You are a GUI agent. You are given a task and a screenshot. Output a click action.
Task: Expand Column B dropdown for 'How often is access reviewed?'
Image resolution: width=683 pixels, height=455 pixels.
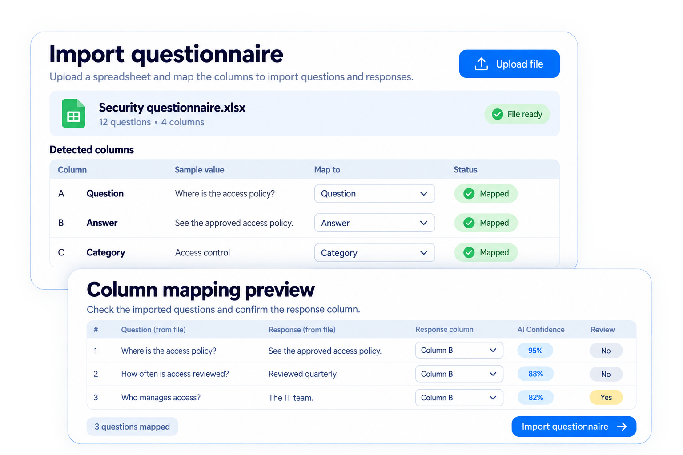459,374
